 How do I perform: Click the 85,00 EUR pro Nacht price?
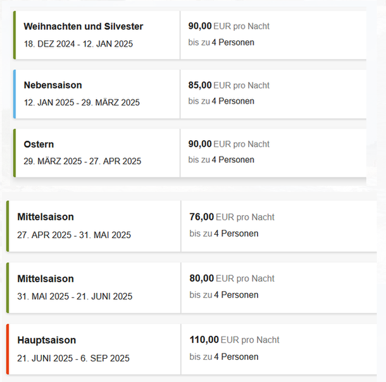[228, 85]
